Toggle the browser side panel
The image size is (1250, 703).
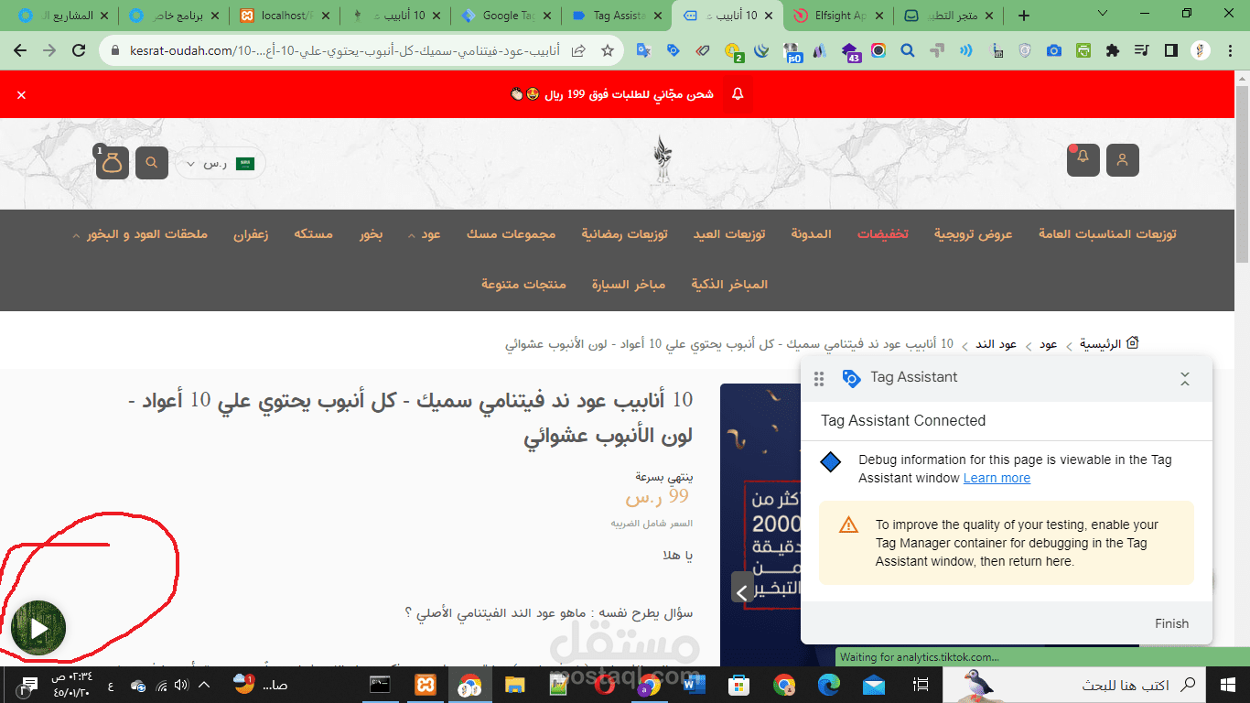(x=1170, y=51)
